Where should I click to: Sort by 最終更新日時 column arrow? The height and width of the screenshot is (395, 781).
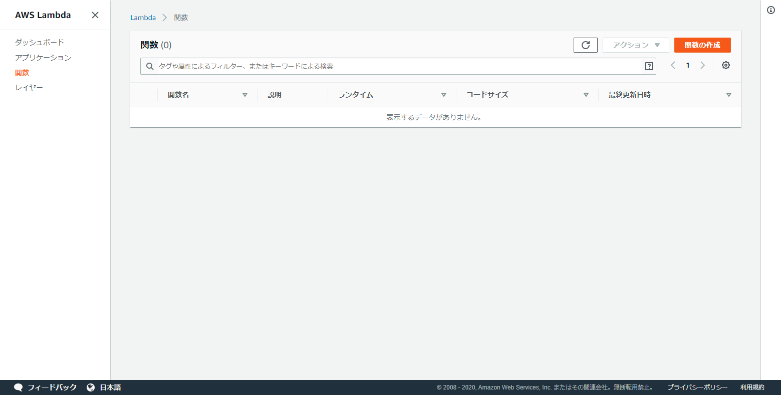pyautogui.click(x=729, y=95)
